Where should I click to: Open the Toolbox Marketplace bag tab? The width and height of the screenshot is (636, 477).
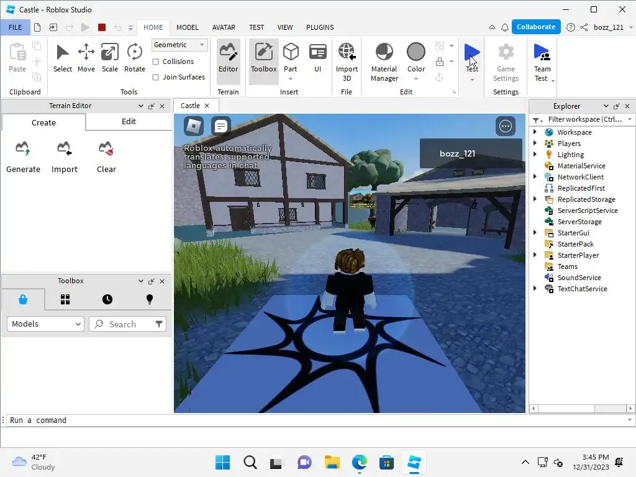pos(23,299)
